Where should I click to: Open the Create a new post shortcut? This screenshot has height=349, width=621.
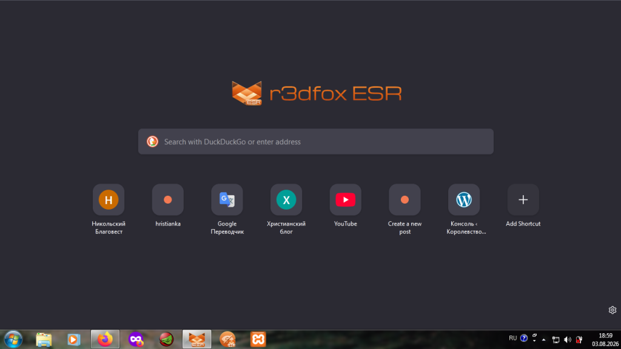tap(404, 200)
